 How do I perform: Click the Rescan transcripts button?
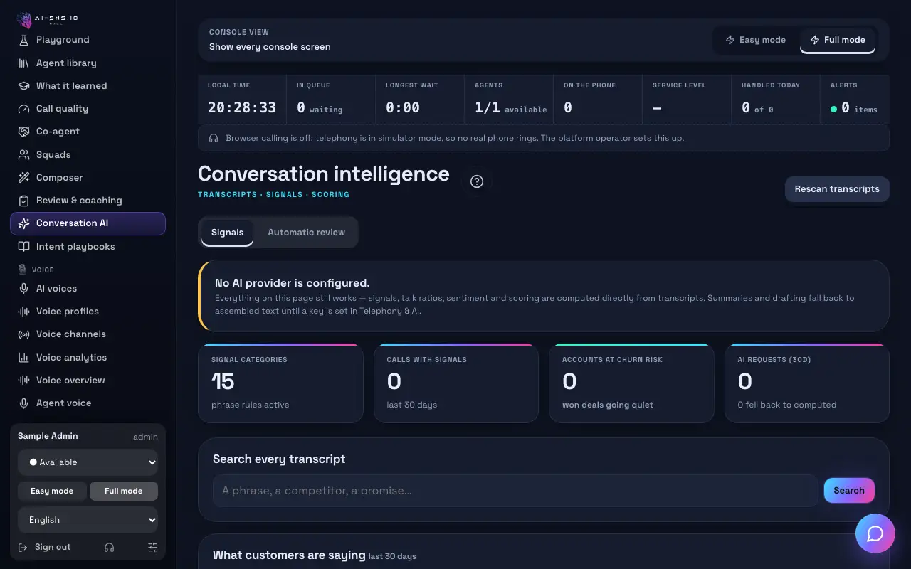(x=837, y=189)
